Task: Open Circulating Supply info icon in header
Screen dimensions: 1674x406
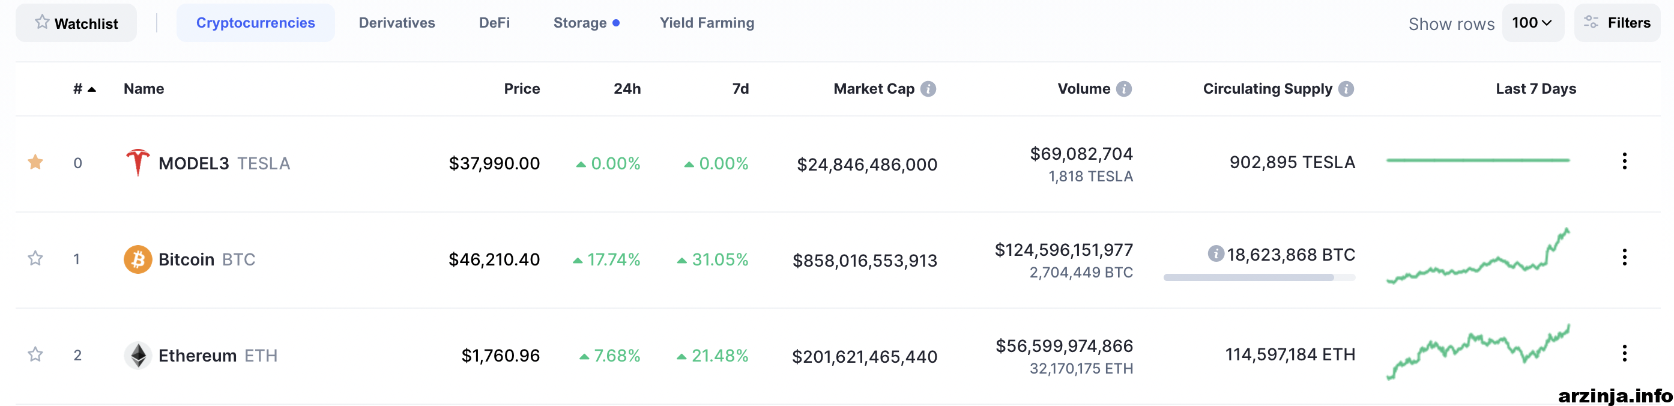Action: [x=1347, y=89]
